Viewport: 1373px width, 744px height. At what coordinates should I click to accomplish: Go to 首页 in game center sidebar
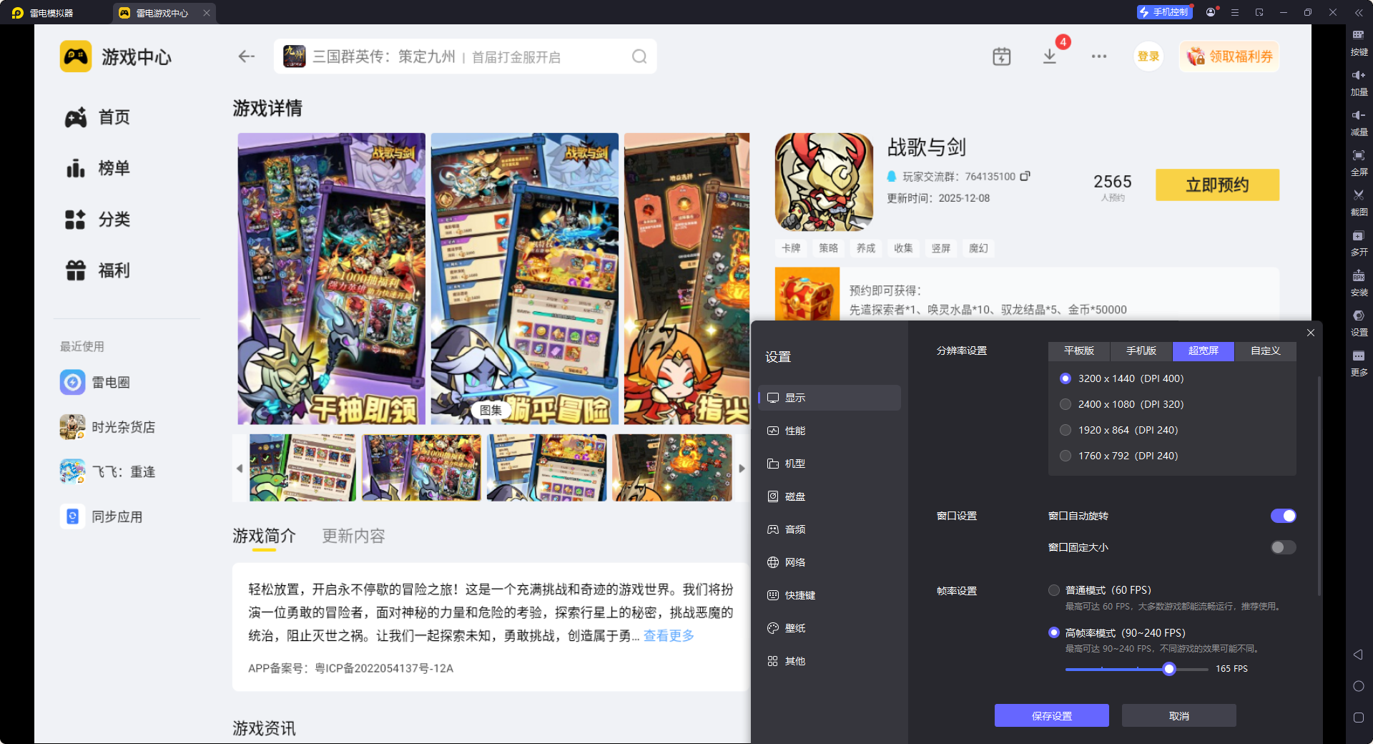98,117
